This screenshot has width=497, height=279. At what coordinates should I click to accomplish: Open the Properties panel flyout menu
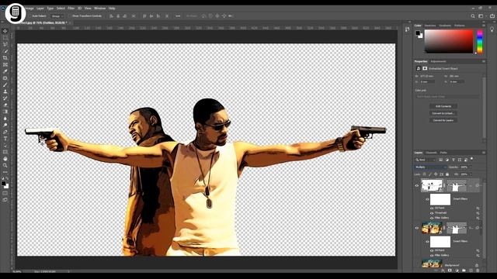pyautogui.click(x=484, y=61)
